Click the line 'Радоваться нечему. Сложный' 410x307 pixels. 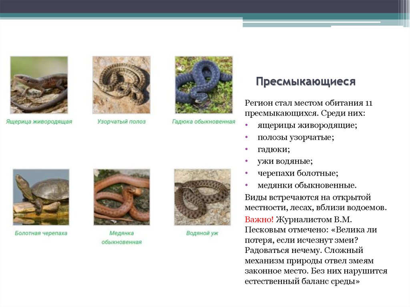(304, 250)
